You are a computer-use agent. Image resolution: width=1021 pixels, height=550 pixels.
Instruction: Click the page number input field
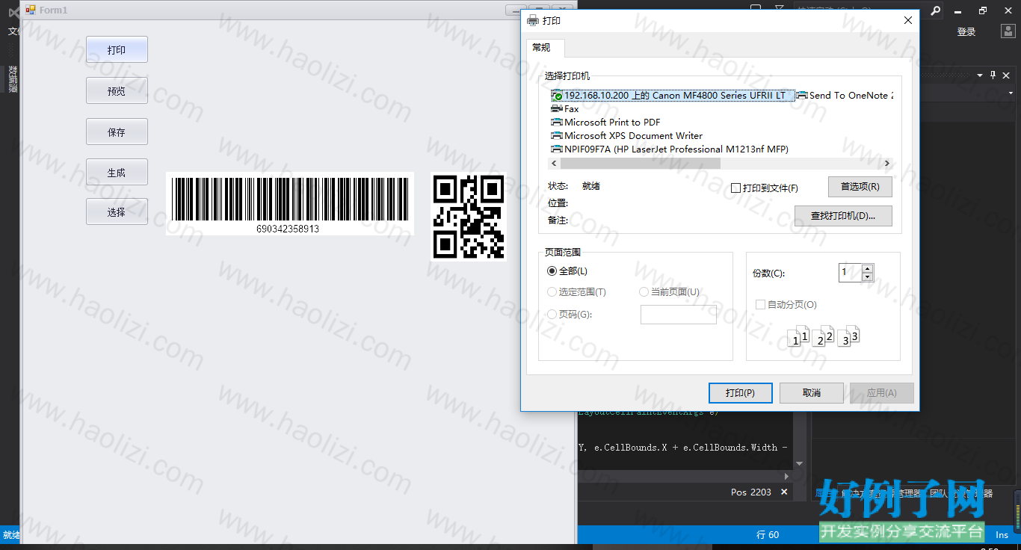click(x=679, y=315)
